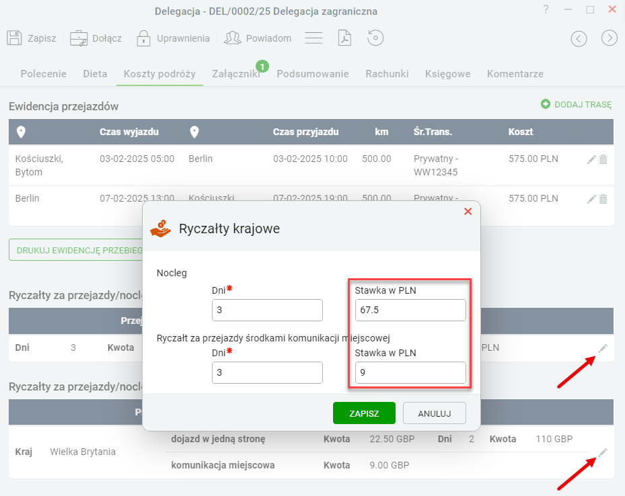Click Dni field for komunikacji miejscowej

(x=267, y=372)
